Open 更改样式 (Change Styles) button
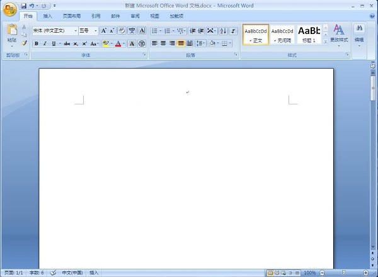The image size is (378, 277). point(339,36)
